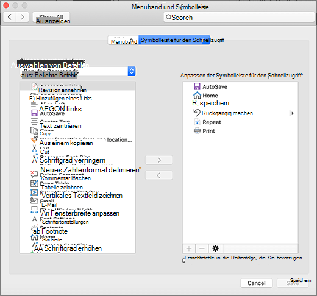Click the purple AutoSave icon in toolbar list

click(197, 86)
